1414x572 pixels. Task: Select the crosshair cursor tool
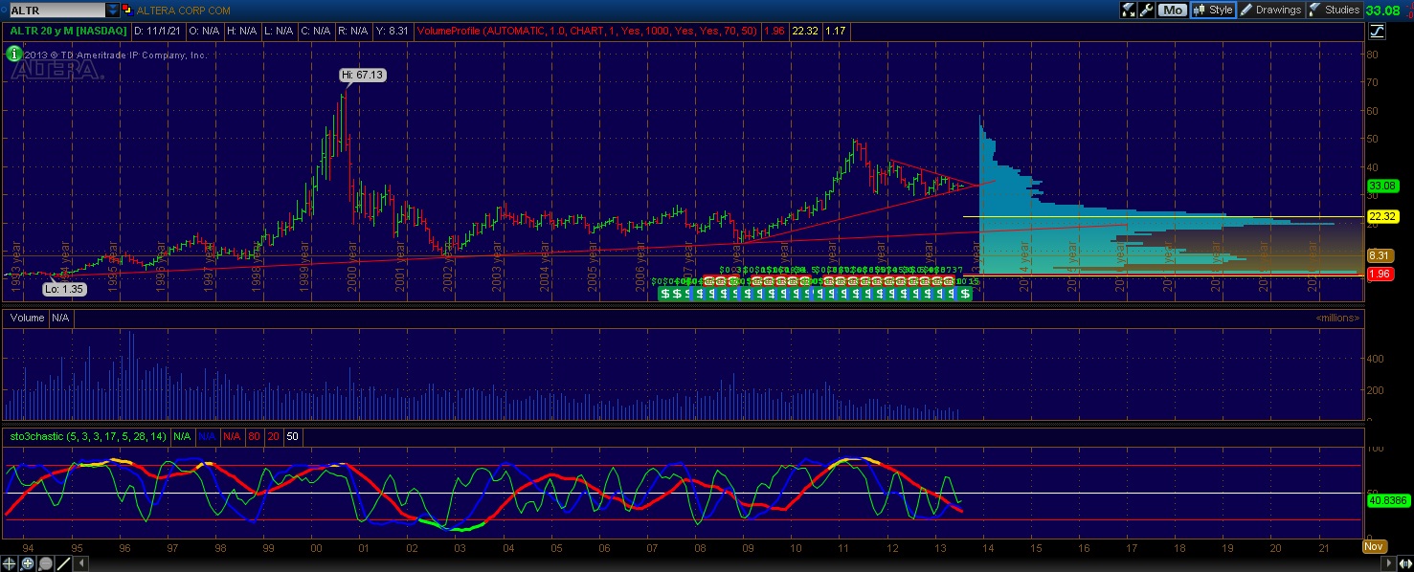[x=11, y=564]
